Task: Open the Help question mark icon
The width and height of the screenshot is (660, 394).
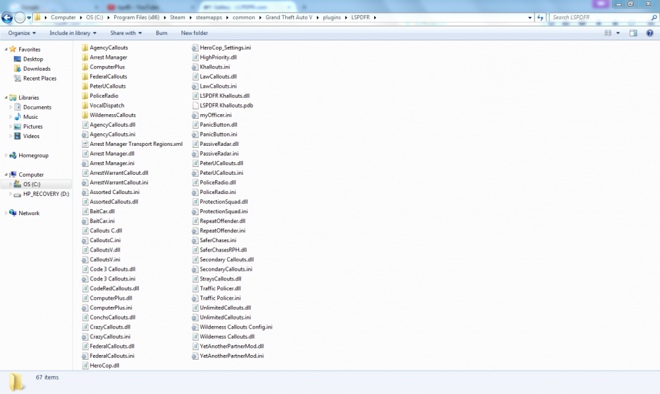Action: pyautogui.click(x=650, y=33)
